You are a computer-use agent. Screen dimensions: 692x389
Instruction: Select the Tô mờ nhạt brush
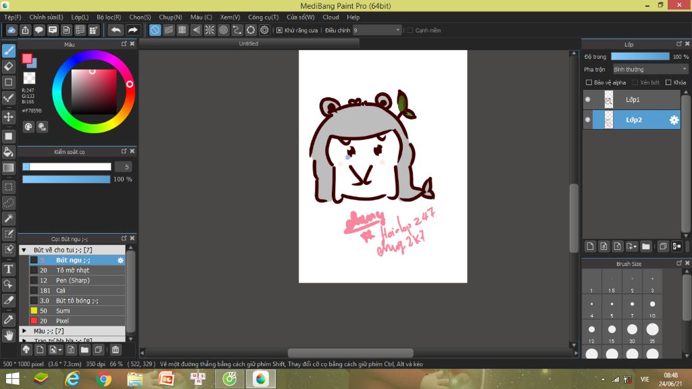click(77, 270)
